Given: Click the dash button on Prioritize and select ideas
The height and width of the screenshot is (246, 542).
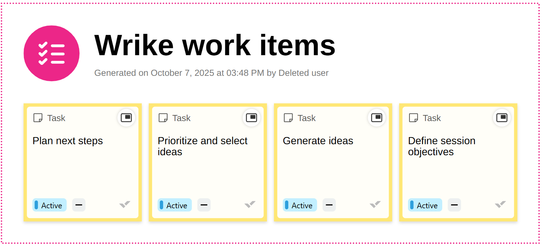Looking at the screenshot, I should [x=204, y=205].
